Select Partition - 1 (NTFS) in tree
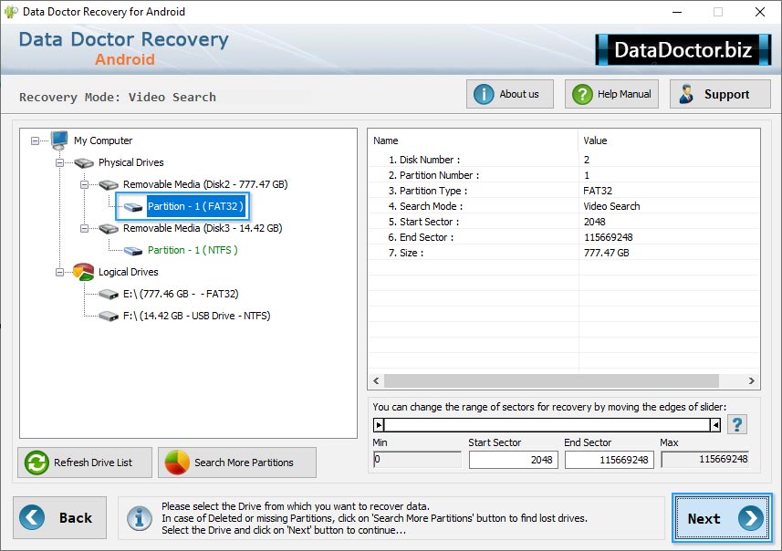782x551 pixels. 193,250
